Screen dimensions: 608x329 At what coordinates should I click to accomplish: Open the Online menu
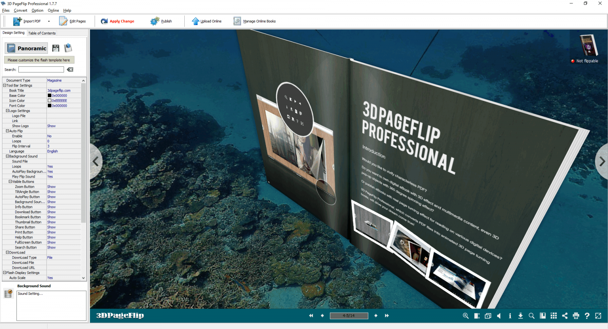click(x=53, y=11)
